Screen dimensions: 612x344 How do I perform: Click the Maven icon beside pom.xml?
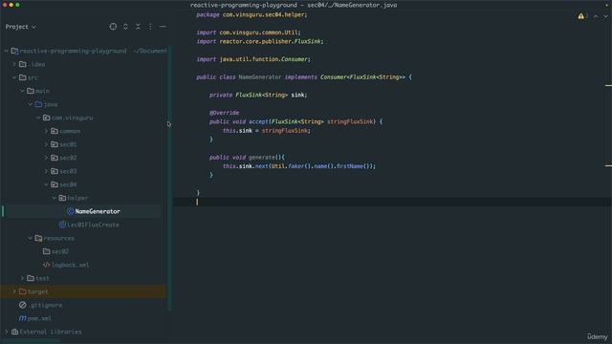(23, 318)
